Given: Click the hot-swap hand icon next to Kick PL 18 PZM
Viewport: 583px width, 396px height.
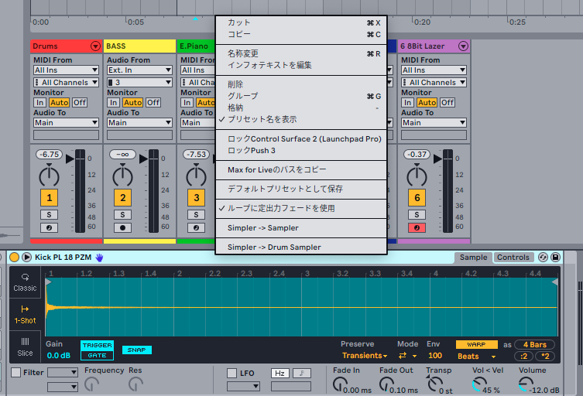Looking at the screenshot, I should point(99,257).
